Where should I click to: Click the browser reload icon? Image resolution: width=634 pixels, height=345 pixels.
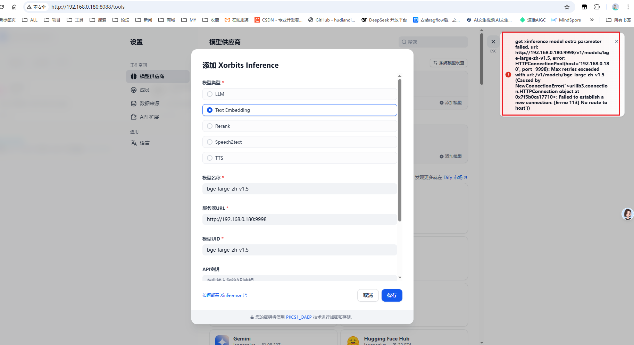(2, 7)
